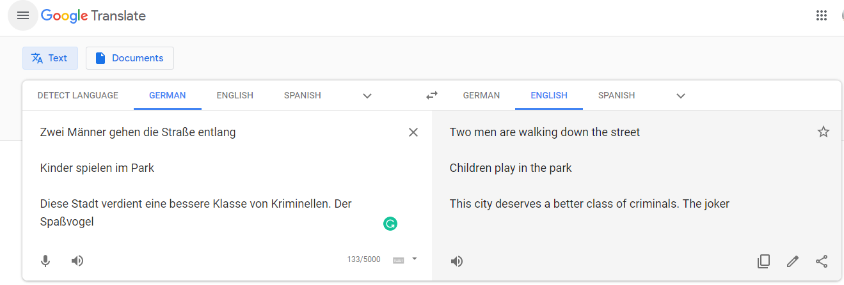Click the Grammarly icon in source box

click(x=390, y=224)
